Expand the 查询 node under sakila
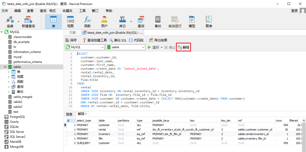The image size is (306, 152). [x=9, y=87]
